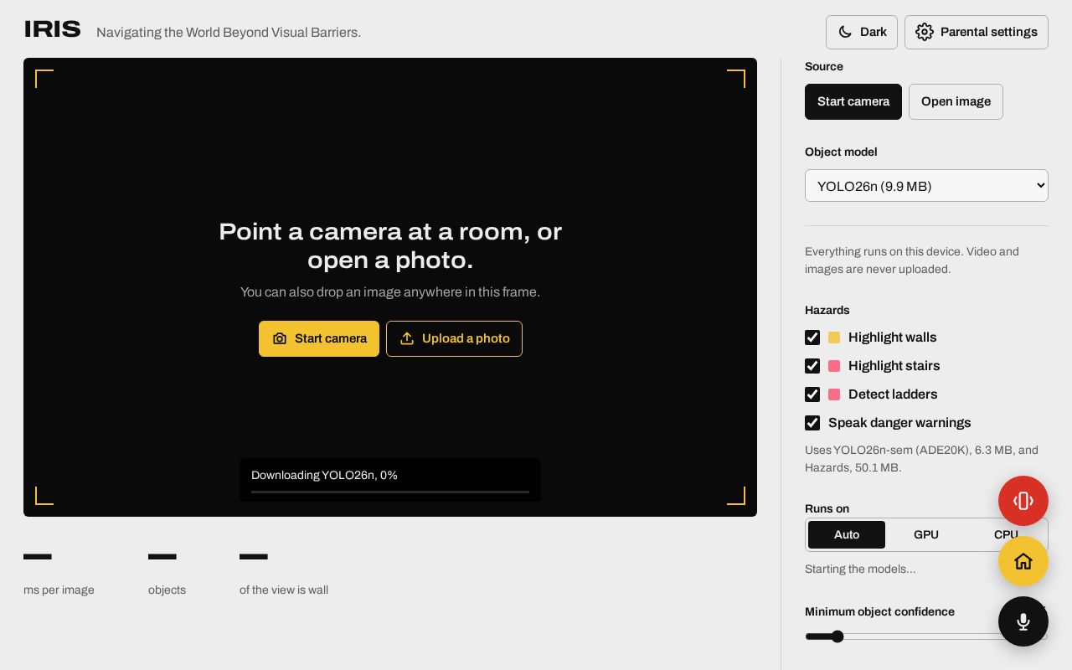Turn off Speak danger warnings

(812, 423)
